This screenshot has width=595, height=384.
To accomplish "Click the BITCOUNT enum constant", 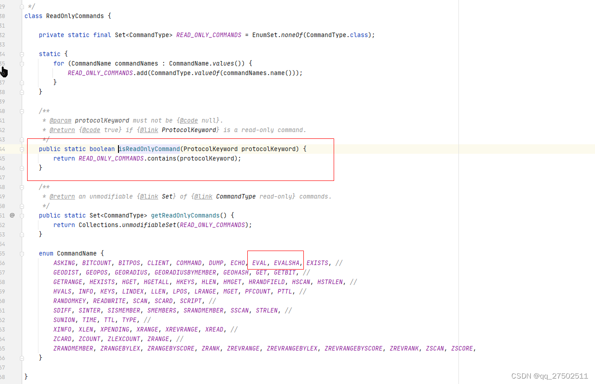I will [97, 263].
